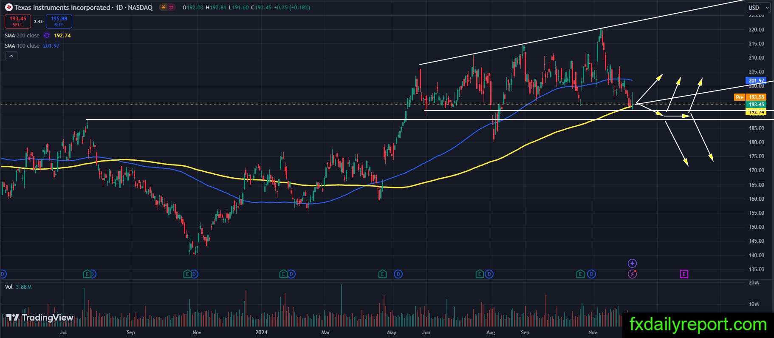Image resolution: width=774 pixels, height=338 pixels.
Task: Open the May 2024 dividend D marker
Action: point(398,274)
